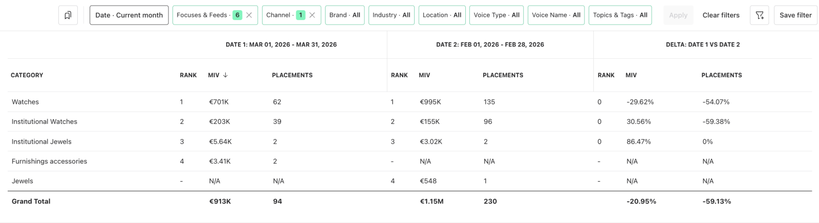The image size is (819, 223).
Task: Open the Voice Type All filter
Action: [x=497, y=15]
